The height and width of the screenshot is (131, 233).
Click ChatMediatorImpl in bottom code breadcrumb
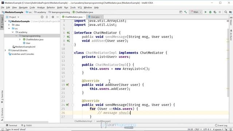[83, 121]
